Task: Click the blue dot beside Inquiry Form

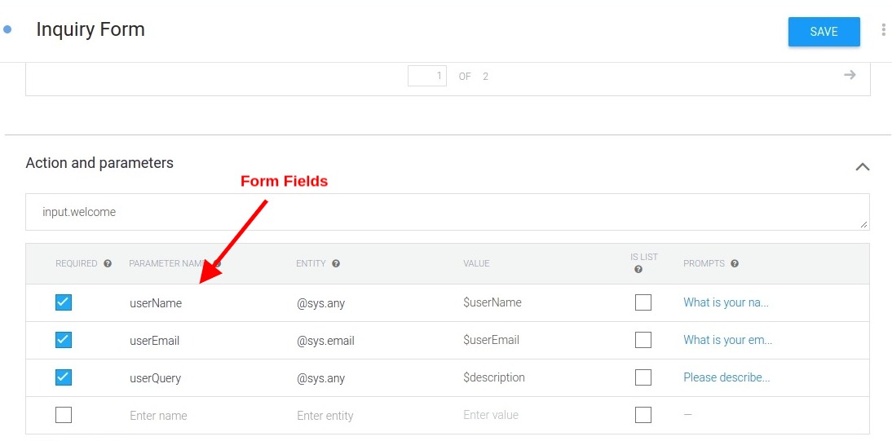Action: (x=7, y=29)
